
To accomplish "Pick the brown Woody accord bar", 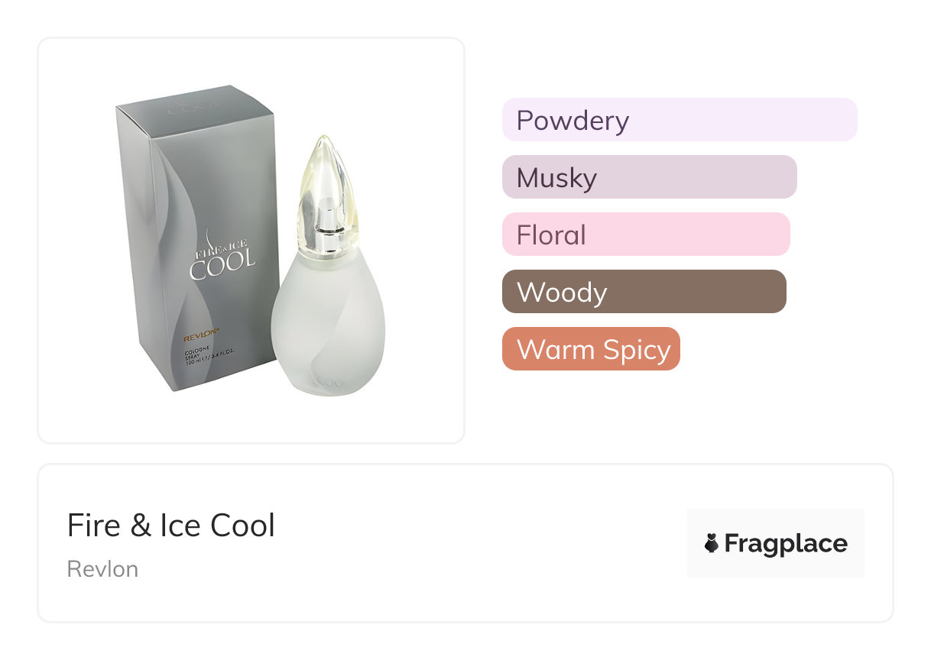I will tap(644, 292).
